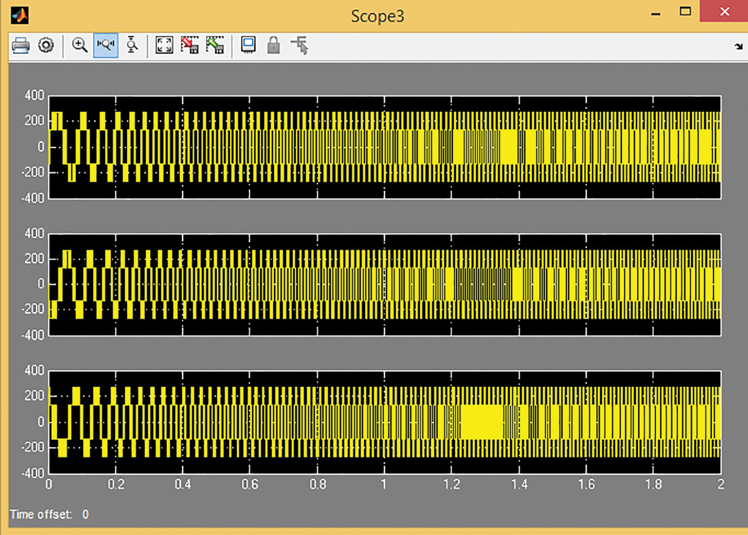
Task: Click the dock arrow at toolbar's right end
Action: (738, 47)
